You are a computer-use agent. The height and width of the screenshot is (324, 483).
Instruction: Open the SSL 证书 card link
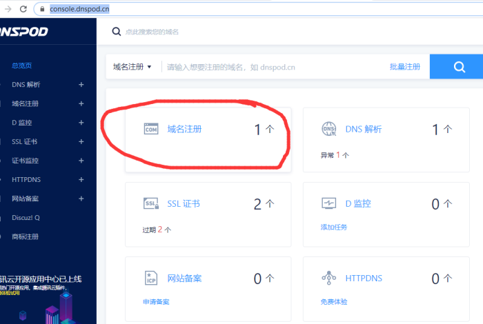click(x=184, y=203)
